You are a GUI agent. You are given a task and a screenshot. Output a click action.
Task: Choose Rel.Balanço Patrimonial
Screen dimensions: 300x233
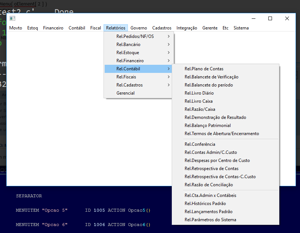[x=207, y=126]
